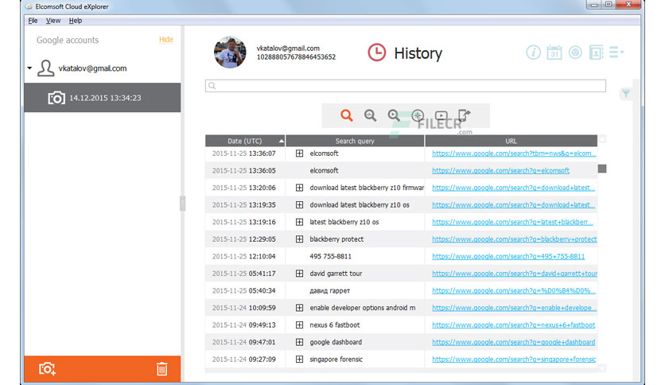The image size is (665, 385).
Task: Expand the nexus 6 fastboot row
Action: point(299,325)
